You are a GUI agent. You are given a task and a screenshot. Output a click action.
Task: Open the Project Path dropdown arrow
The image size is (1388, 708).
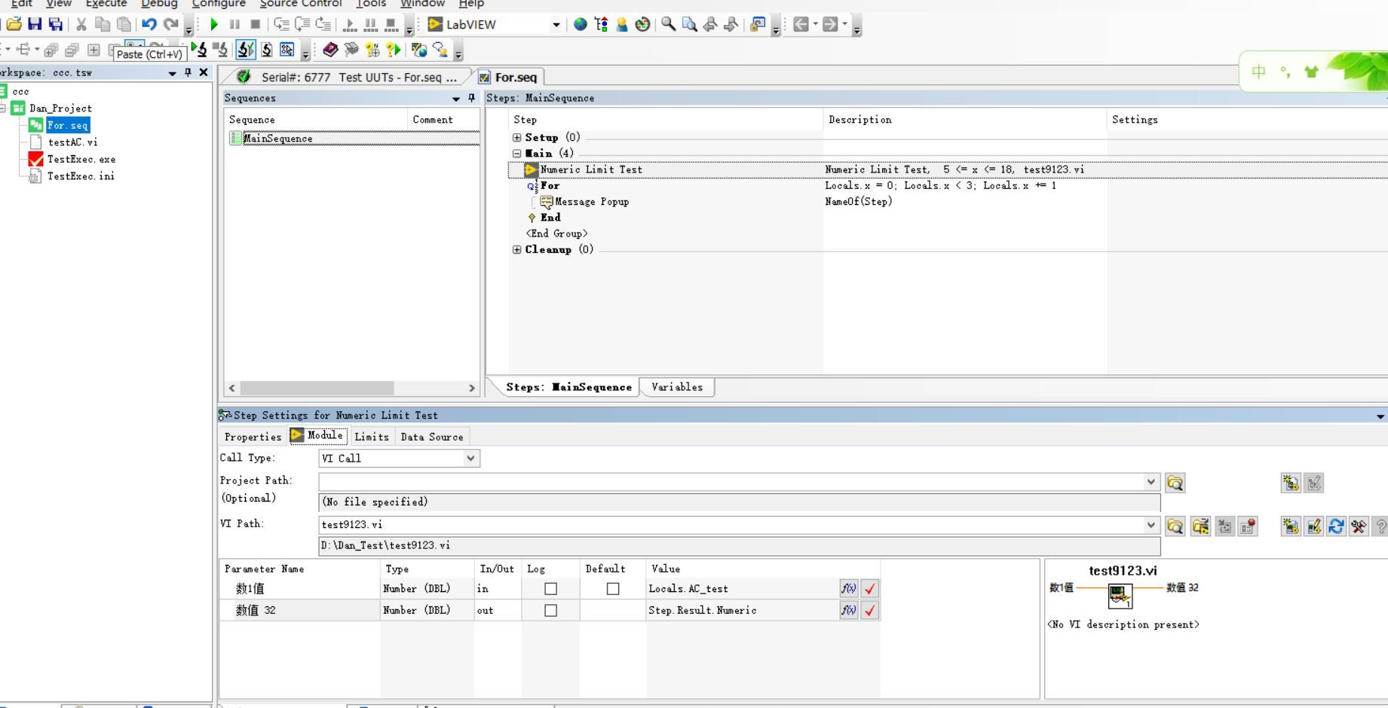click(x=1151, y=482)
